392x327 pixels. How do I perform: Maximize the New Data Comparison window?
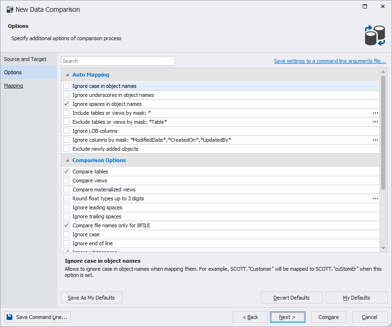[x=365, y=7]
